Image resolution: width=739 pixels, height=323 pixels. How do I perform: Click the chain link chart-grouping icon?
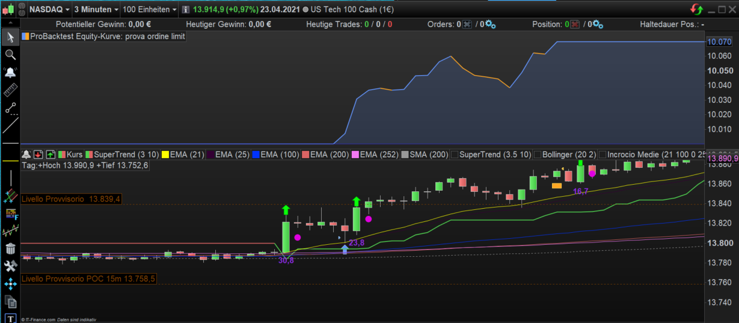point(22,10)
